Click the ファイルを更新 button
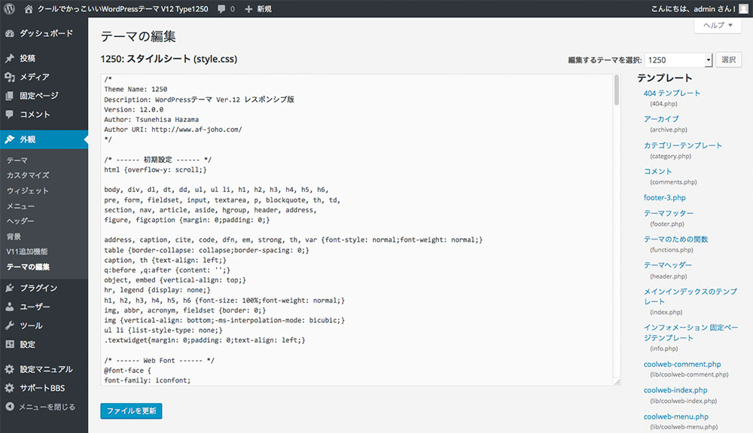 tap(131, 411)
